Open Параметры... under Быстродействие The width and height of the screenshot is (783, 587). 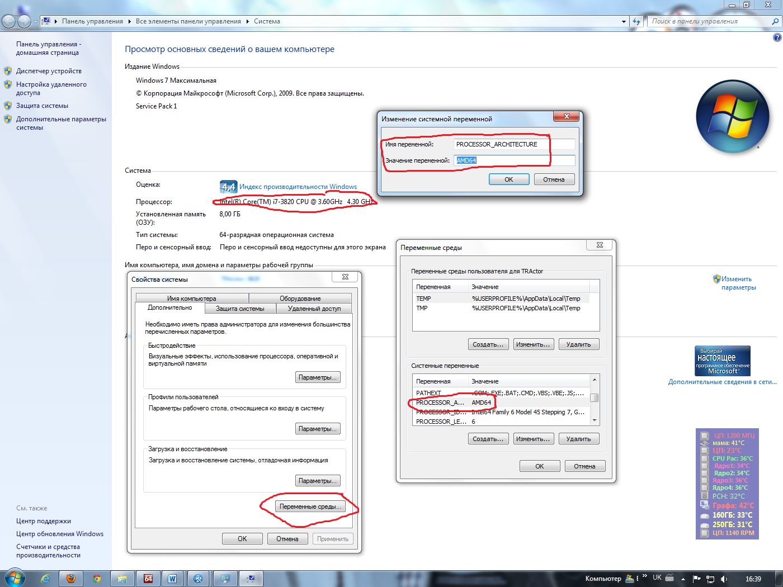pos(318,377)
